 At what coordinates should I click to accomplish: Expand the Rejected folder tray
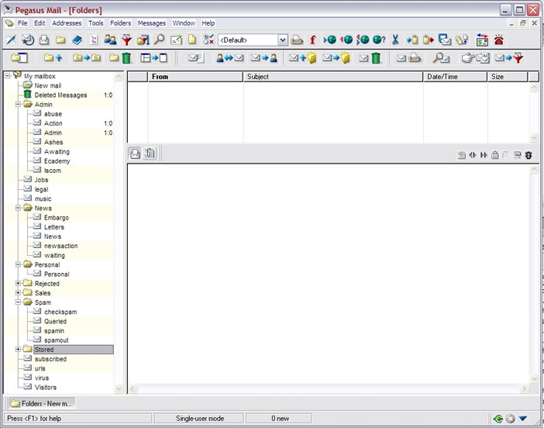point(18,284)
